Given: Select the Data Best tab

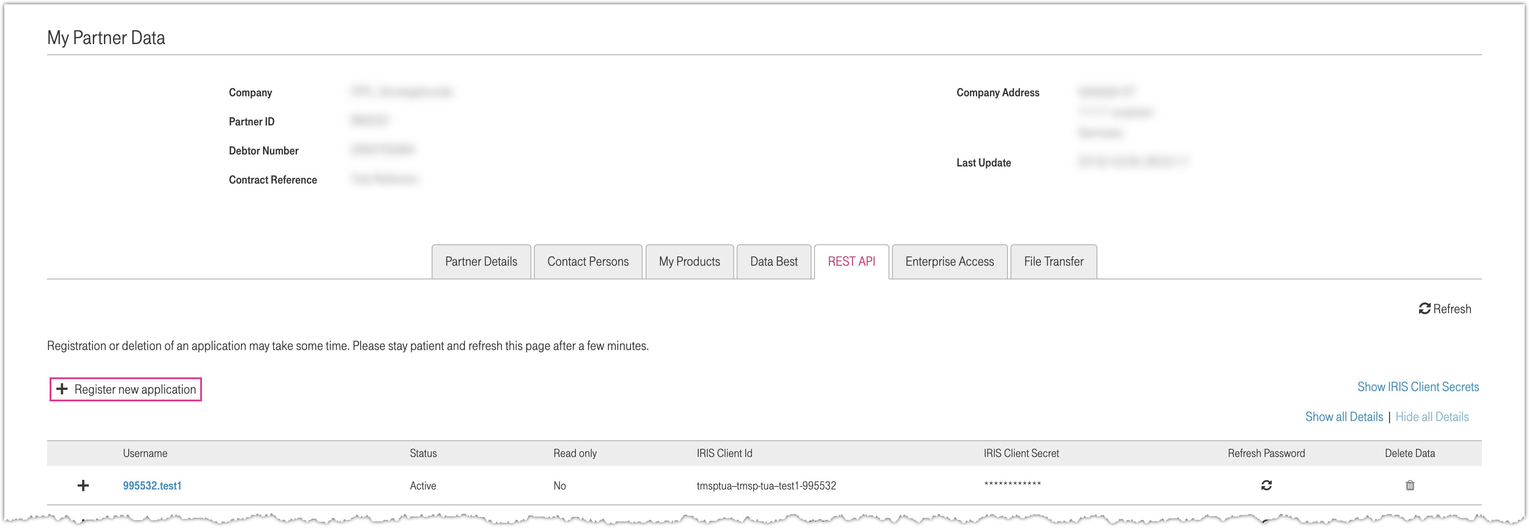Looking at the screenshot, I should pos(773,262).
